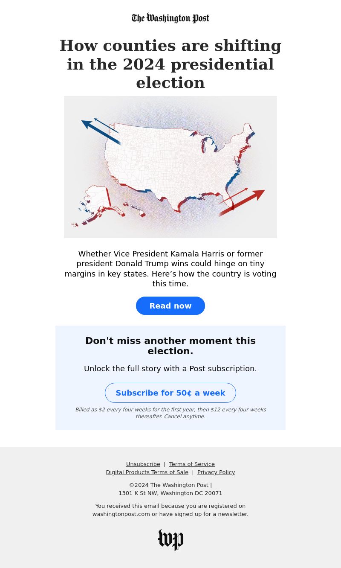Click the red arrow on the map
Image resolution: width=341 pixels, height=568 pixels.
click(x=241, y=202)
